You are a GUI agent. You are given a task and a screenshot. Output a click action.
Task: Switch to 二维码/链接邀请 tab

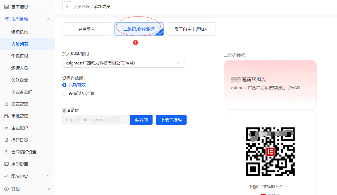coord(139,29)
